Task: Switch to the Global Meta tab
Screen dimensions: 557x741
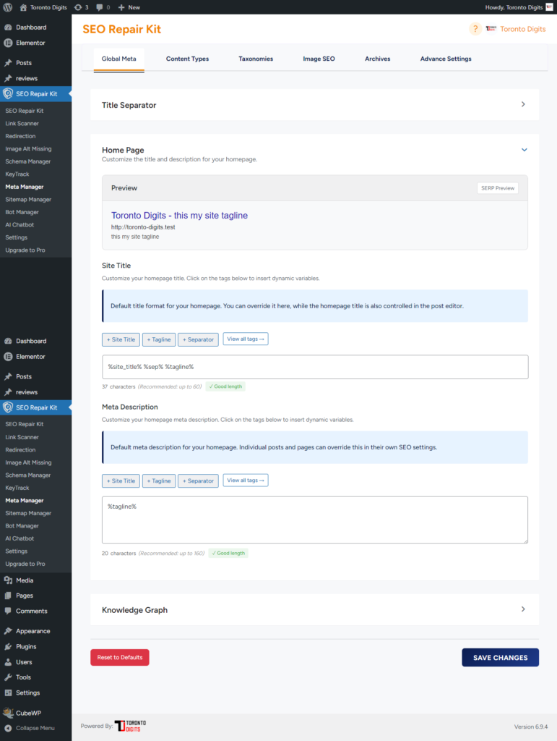Action: (119, 59)
